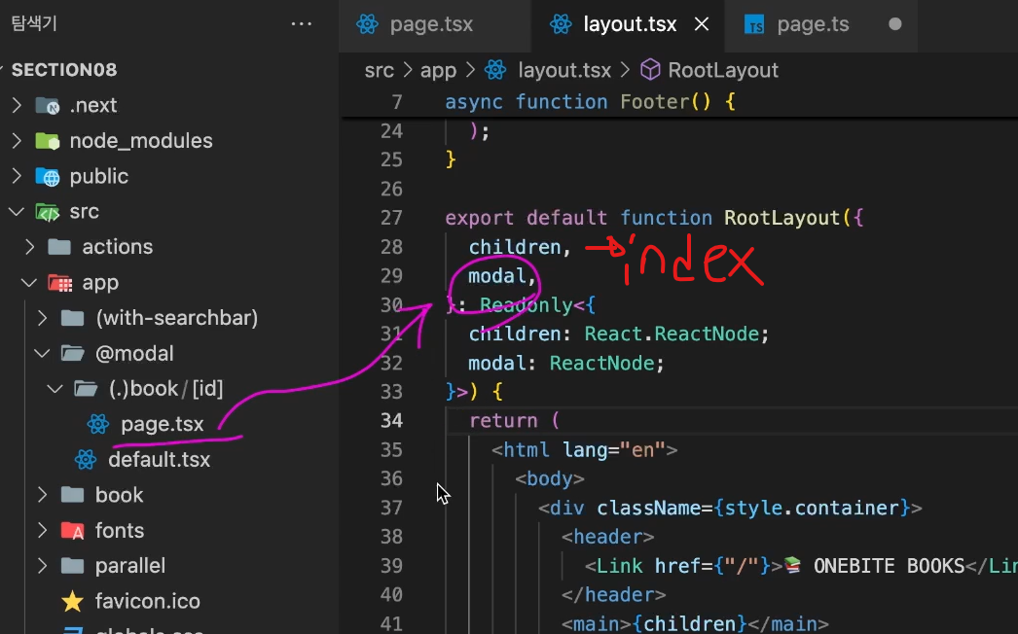Click unsaved dot on page.ts tab
1018x634 pixels.
[x=894, y=24]
